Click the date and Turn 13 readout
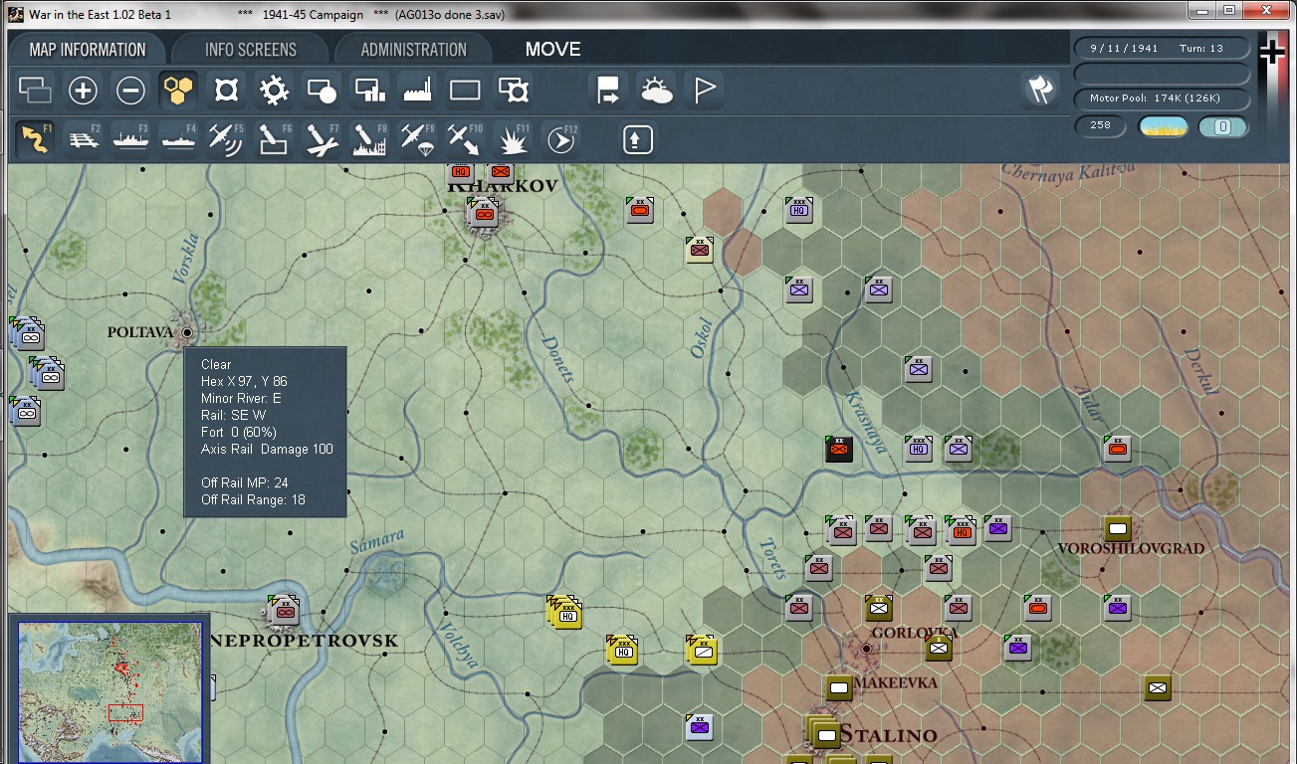 click(1162, 48)
